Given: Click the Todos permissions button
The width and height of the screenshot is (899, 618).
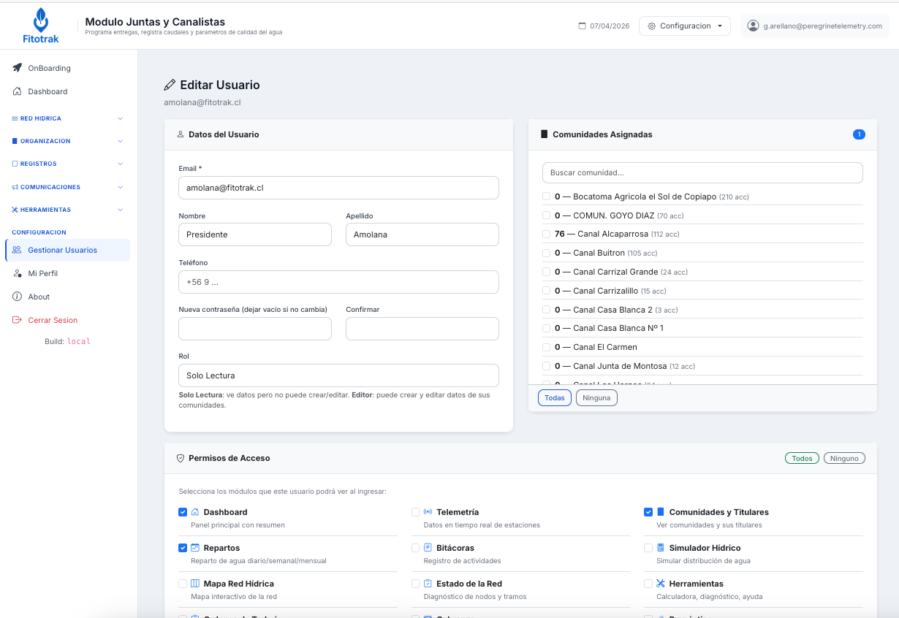Looking at the screenshot, I should pyautogui.click(x=802, y=458).
